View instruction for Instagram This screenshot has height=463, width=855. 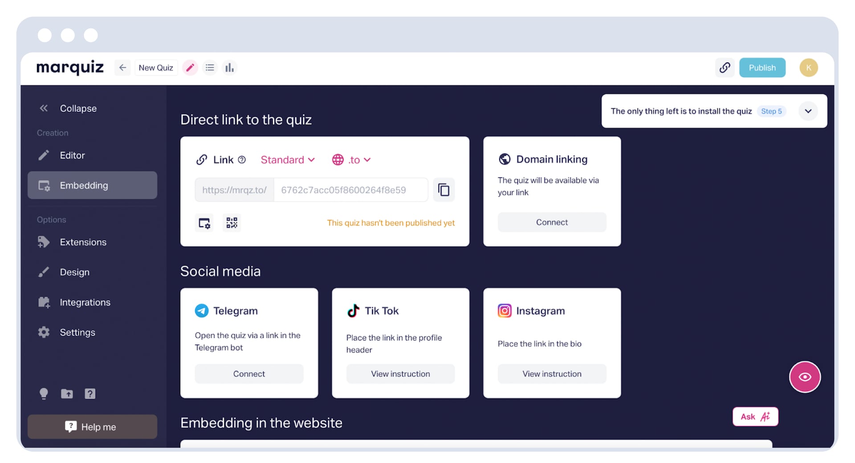click(x=552, y=374)
